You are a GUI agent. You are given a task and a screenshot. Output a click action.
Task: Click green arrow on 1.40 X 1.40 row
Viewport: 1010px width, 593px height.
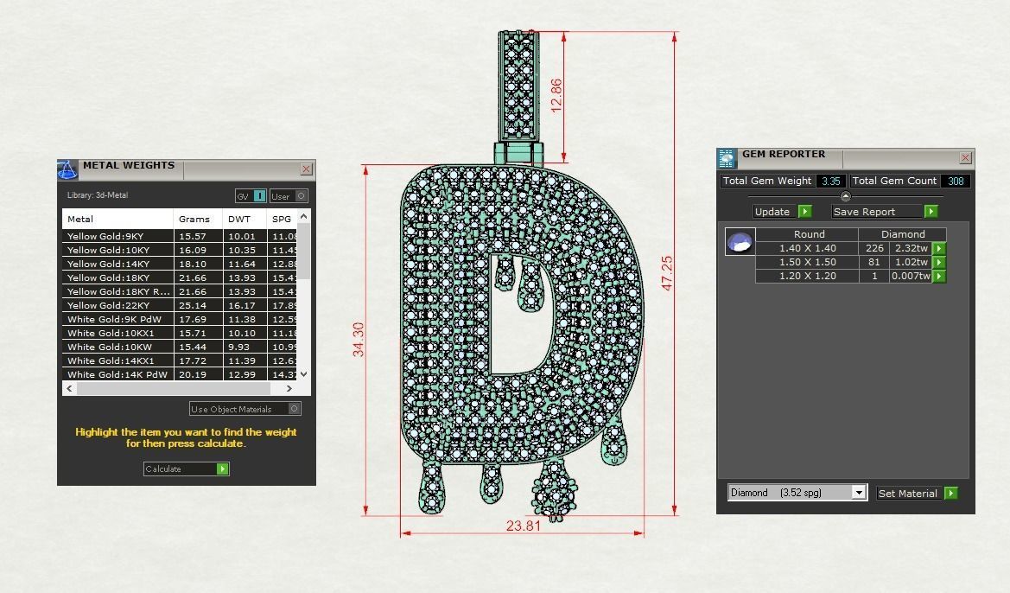(939, 248)
